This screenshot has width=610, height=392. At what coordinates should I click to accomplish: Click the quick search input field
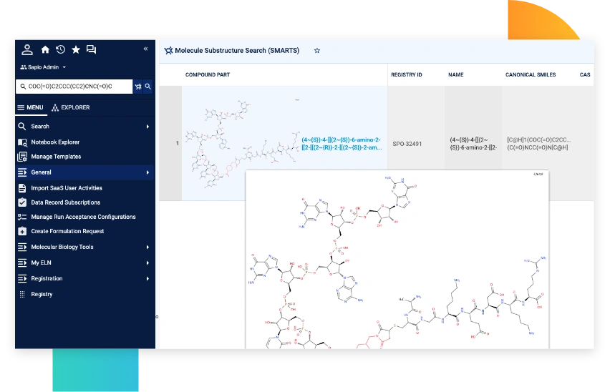74,87
